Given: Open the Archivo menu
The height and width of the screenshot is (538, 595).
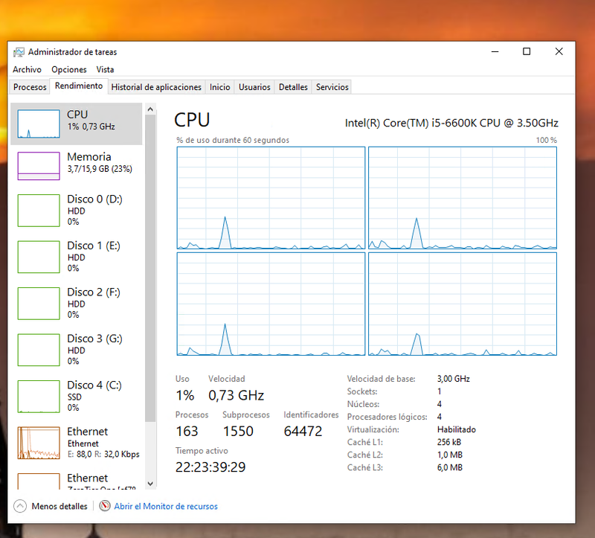Looking at the screenshot, I should pyautogui.click(x=27, y=69).
